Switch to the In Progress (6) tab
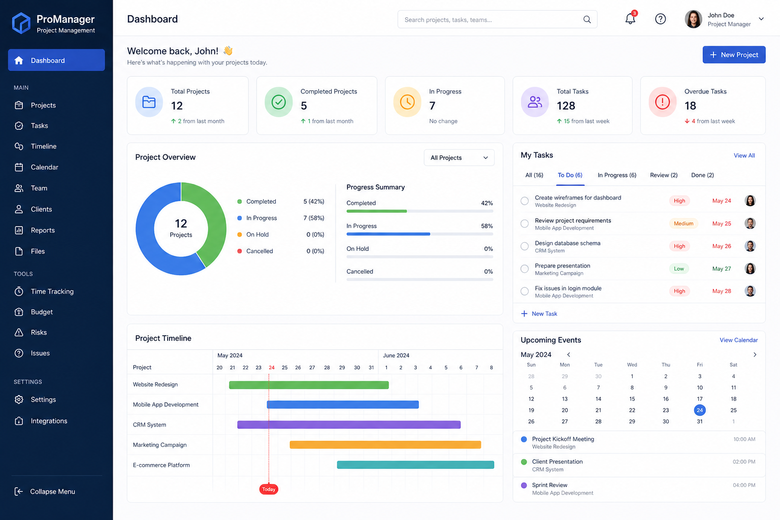This screenshot has height=520, width=780. coord(616,175)
